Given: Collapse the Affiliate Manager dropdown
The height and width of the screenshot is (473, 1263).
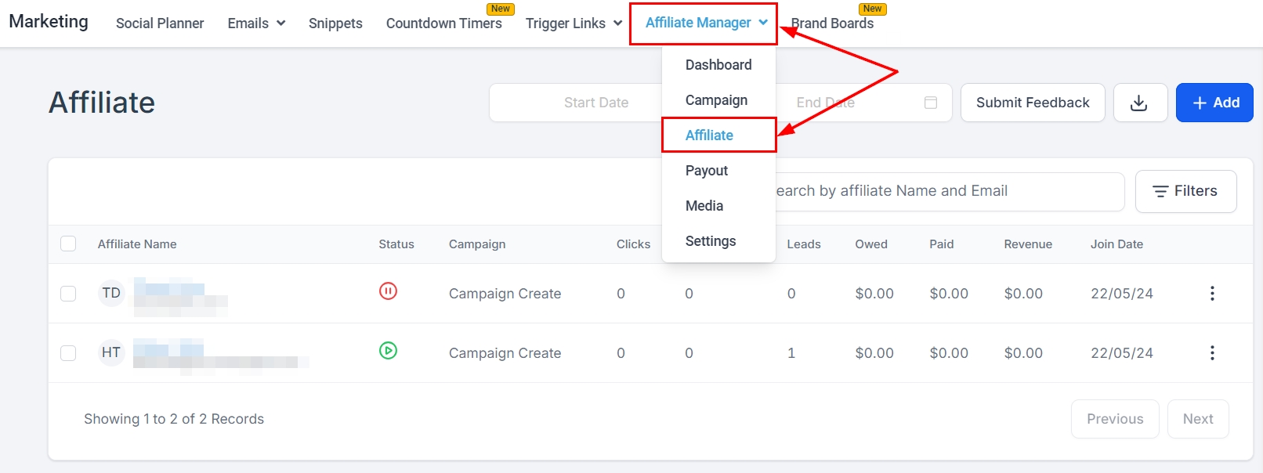Looking at the screenshot, I should [705, 23].
